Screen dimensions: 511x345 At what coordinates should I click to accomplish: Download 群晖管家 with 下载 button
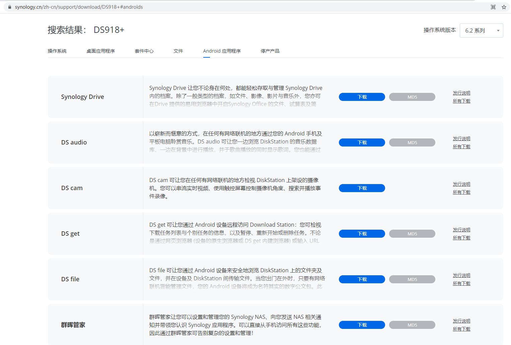click(362, 325)
